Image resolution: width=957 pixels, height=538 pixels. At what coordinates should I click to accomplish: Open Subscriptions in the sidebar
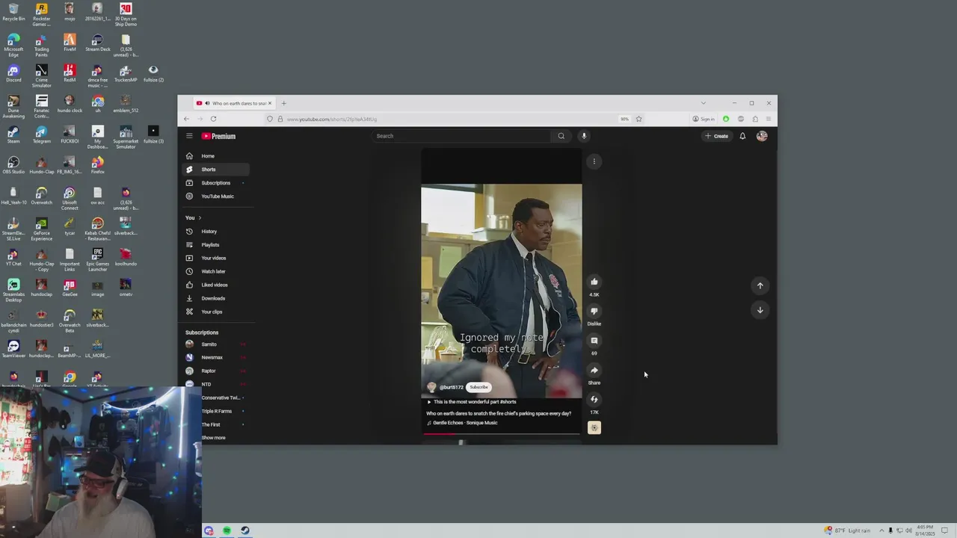click(x=217, y=183)
